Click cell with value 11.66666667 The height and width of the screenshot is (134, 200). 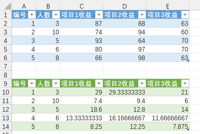coord(168,118)
